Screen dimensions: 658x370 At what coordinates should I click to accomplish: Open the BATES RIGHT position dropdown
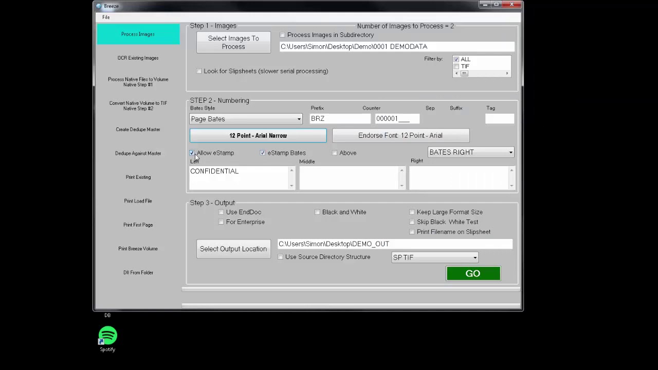coord(471,152)
